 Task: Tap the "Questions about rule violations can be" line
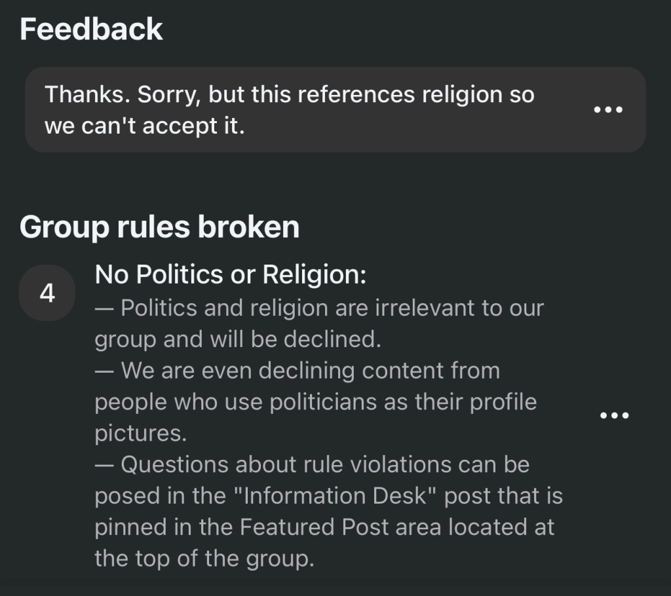312,465
